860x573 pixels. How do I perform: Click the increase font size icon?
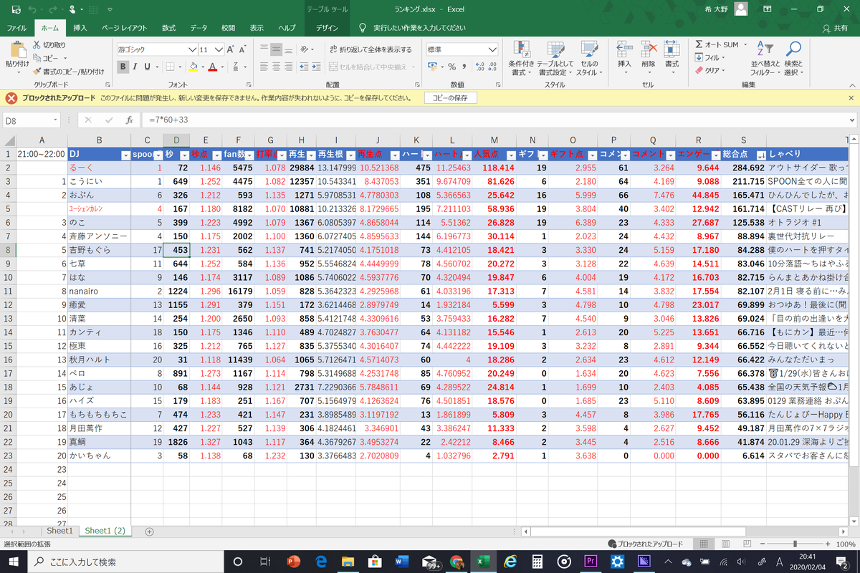pyautogui.click(x=231, y=49)
